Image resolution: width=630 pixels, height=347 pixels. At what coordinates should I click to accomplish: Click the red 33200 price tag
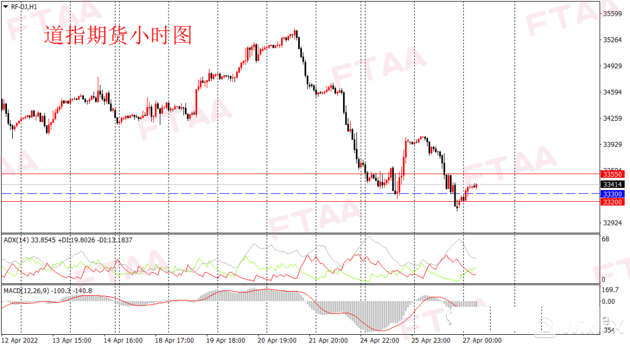(x=612, y=202)
